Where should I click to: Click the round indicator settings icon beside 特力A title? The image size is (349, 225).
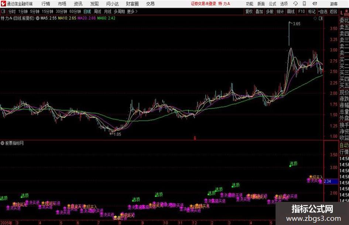tap(38, 18)
